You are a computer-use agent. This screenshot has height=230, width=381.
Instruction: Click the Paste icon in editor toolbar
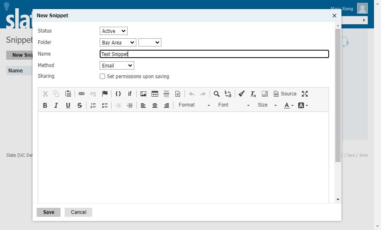click(68, 94)
